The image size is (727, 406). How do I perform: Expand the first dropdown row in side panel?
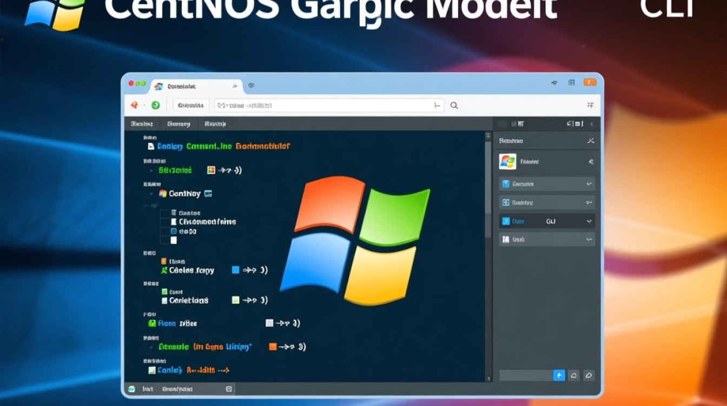tap(589, 184)
